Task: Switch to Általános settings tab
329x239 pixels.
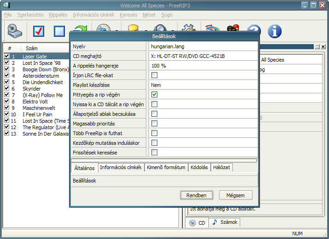Action: tap(85, 168)
